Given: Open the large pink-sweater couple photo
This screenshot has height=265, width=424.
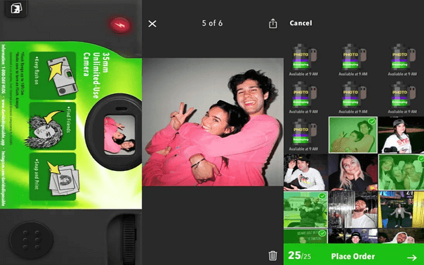Looking at the screenshot, I should coord(211,122).
